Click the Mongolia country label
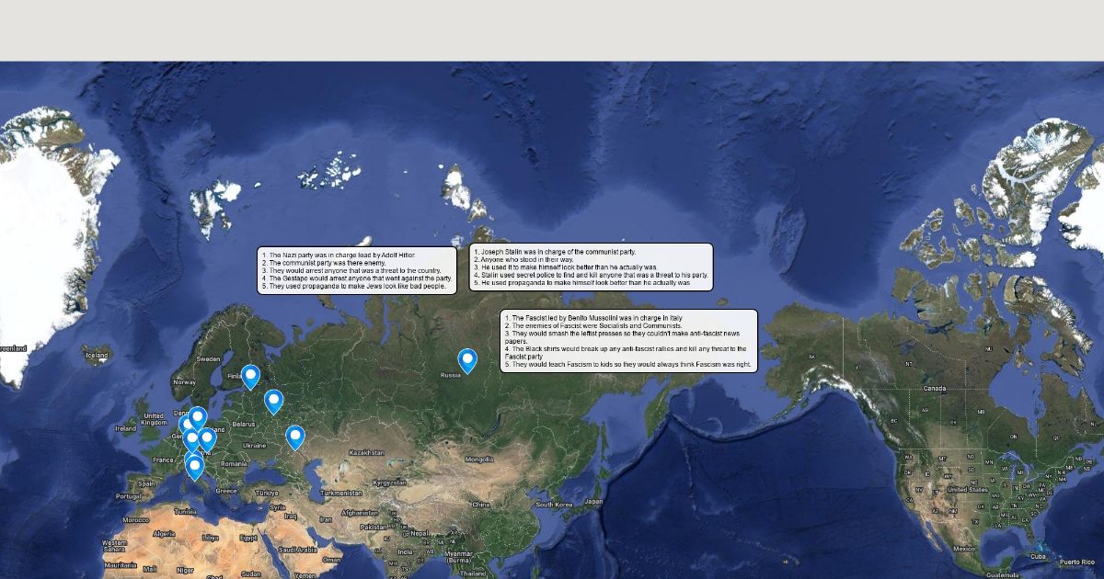 479,459
